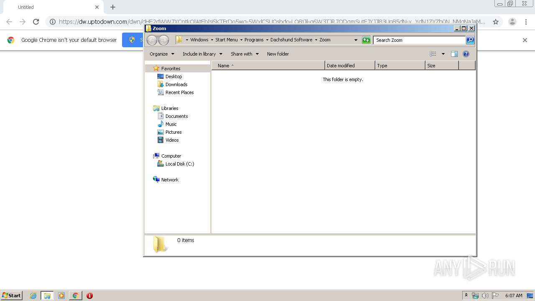Sort files by the Type column
The width and height of the screenshot is (535, 301).
400,66
